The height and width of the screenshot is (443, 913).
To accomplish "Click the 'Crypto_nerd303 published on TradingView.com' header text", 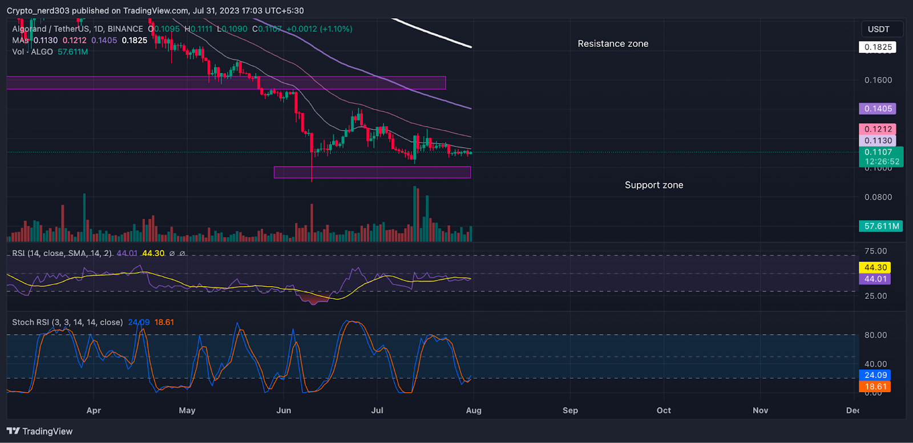I will pyautogui.click(x=97, y=11).
